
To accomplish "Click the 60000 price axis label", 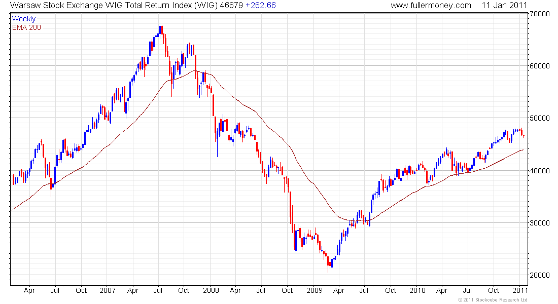I will 540,66.
